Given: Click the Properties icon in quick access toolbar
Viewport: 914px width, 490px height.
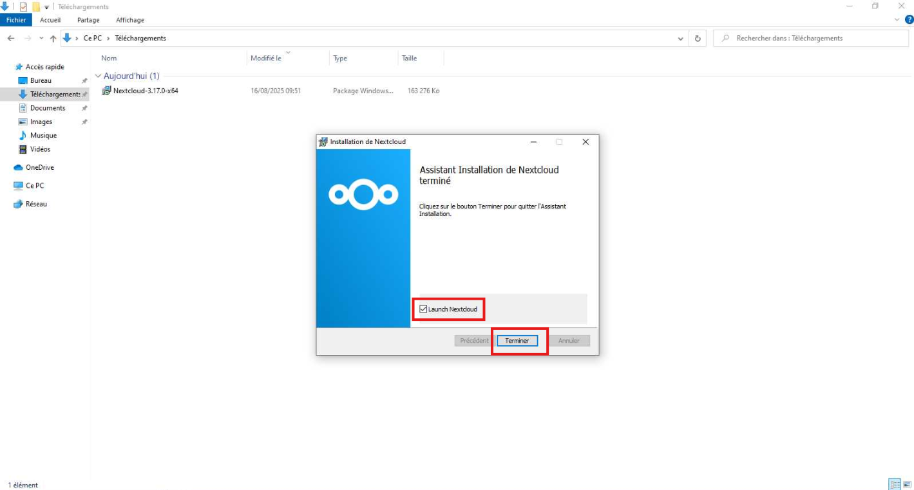Looking at the screenshot, I should coord(23,6).
